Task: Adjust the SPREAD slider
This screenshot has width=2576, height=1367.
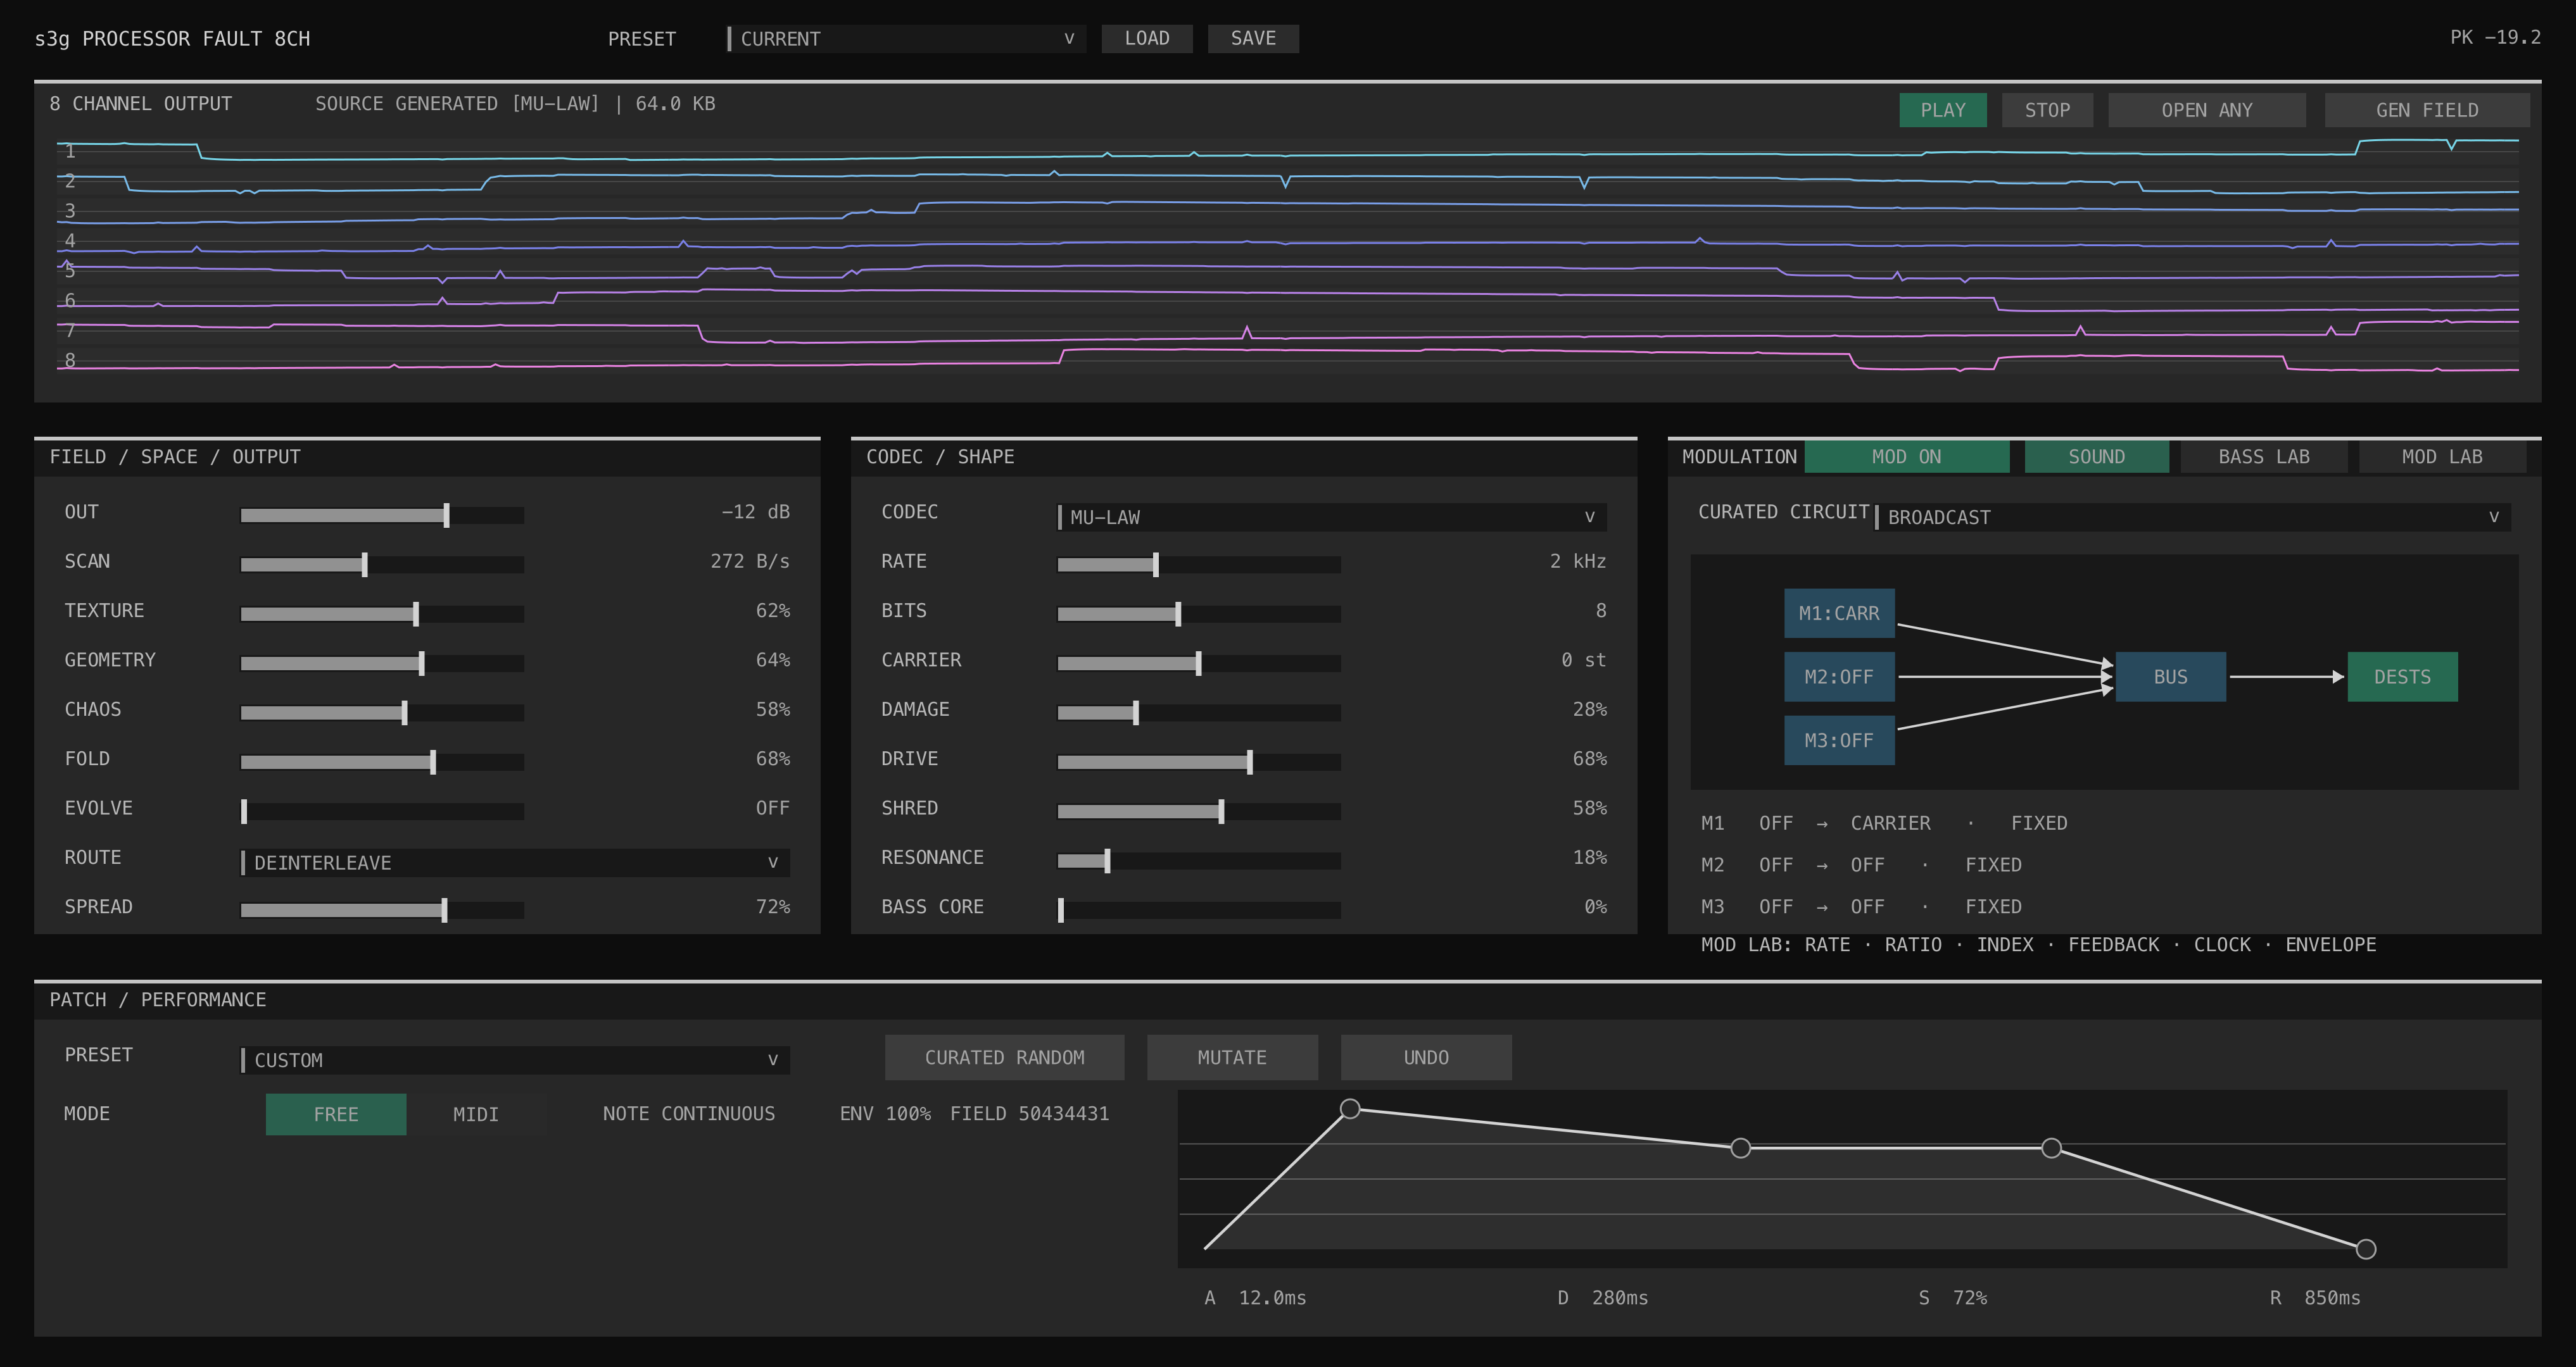Action: pyautogui.click(x=382, y=910)
